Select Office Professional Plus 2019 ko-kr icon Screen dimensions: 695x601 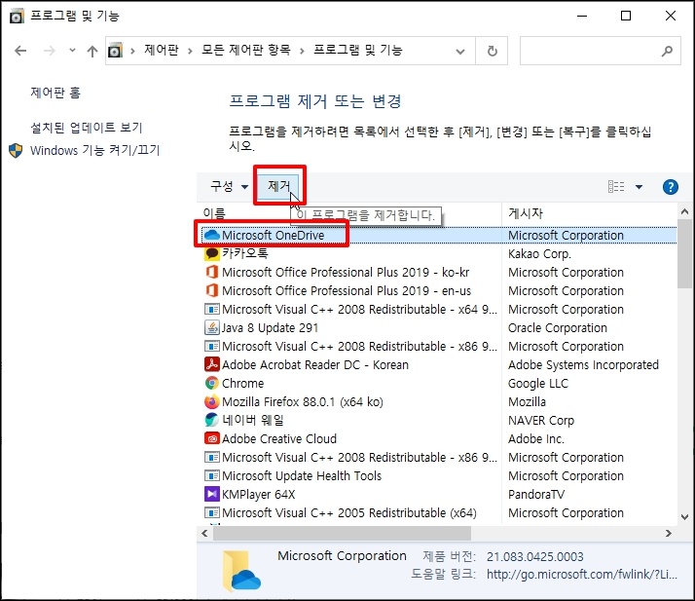(212, 272)
